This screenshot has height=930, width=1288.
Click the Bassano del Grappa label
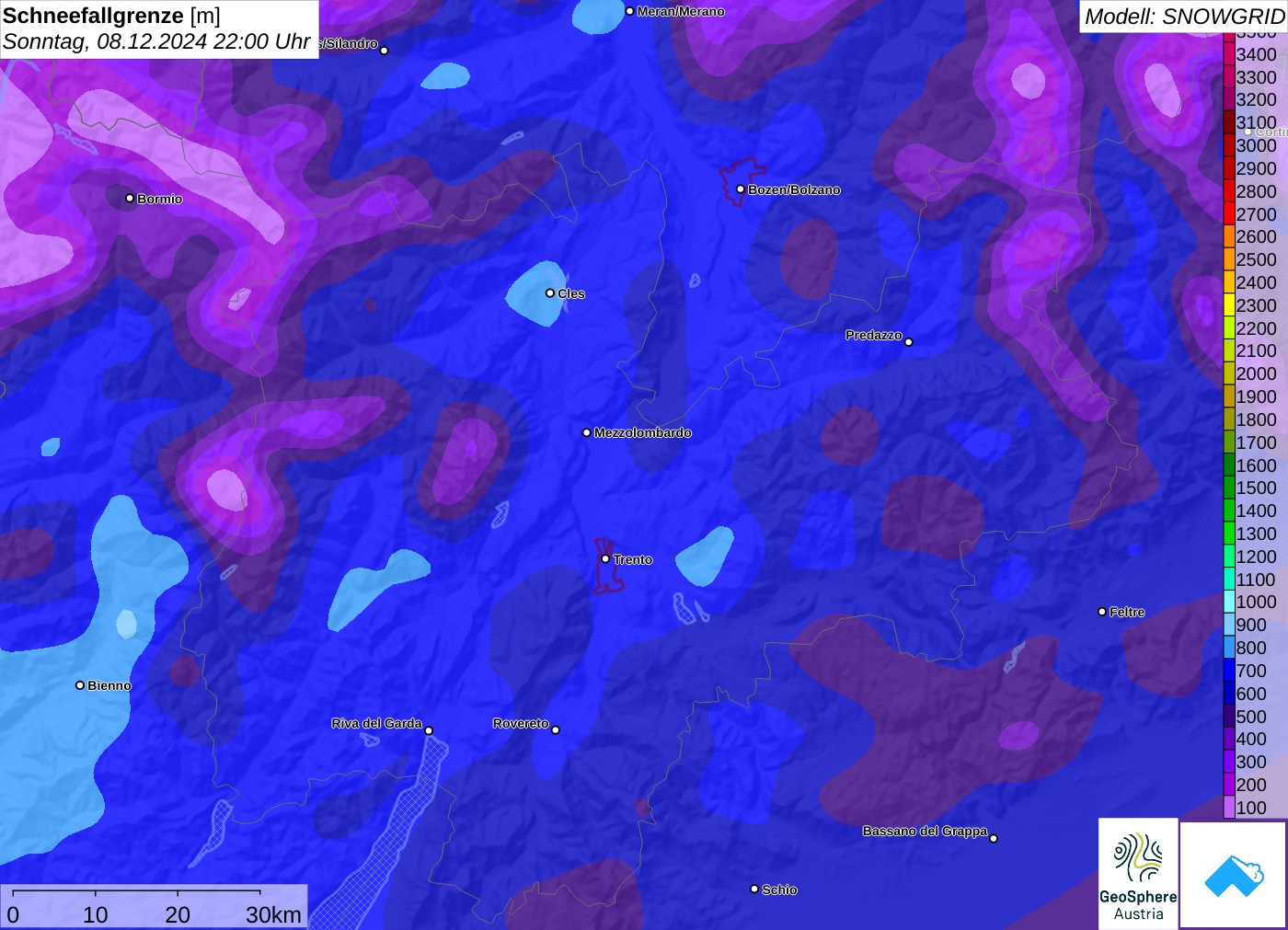925,831
